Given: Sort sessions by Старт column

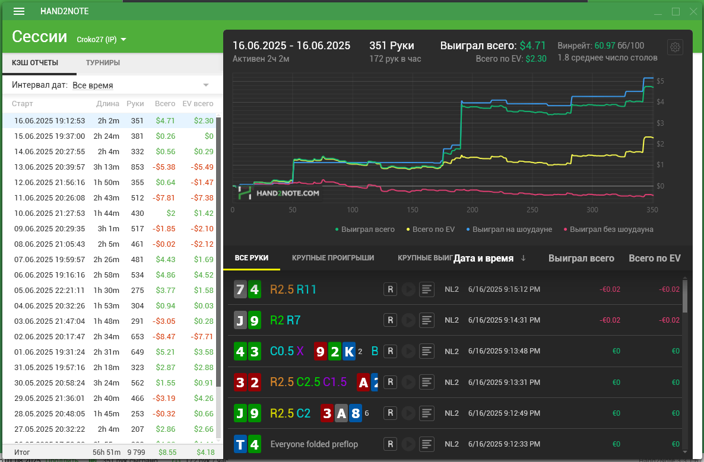Looking at the screenshot, I should pos(23,104).
